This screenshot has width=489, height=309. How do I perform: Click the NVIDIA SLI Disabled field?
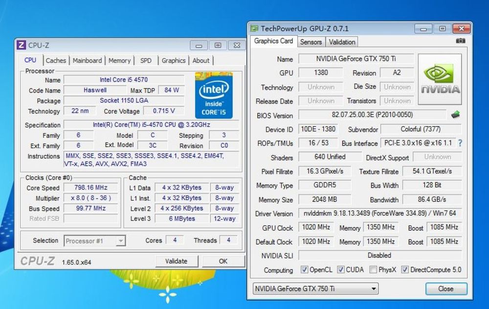(380, 255)
